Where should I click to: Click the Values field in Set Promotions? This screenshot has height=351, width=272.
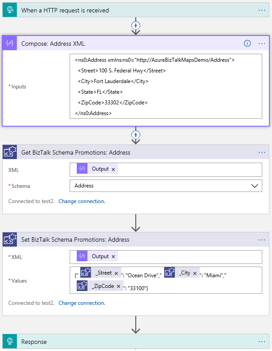tap(166, 280)
